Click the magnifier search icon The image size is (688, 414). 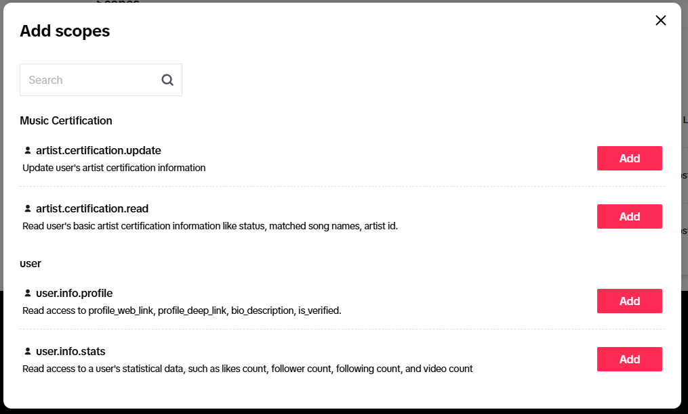(167, 80)
